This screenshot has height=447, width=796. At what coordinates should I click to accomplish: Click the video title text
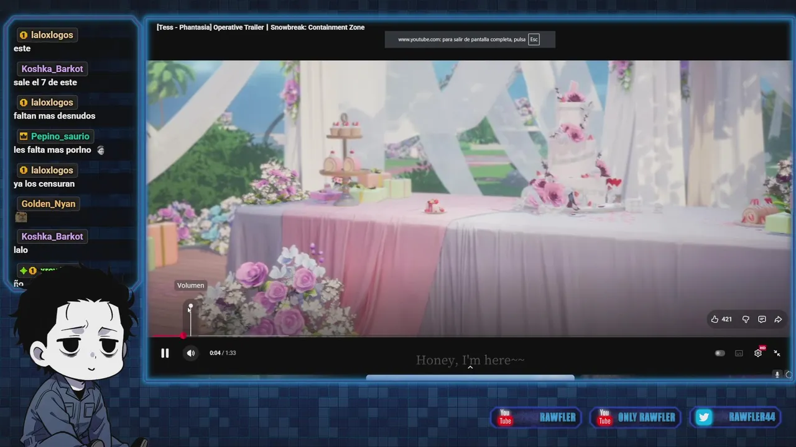pos(261,27)
